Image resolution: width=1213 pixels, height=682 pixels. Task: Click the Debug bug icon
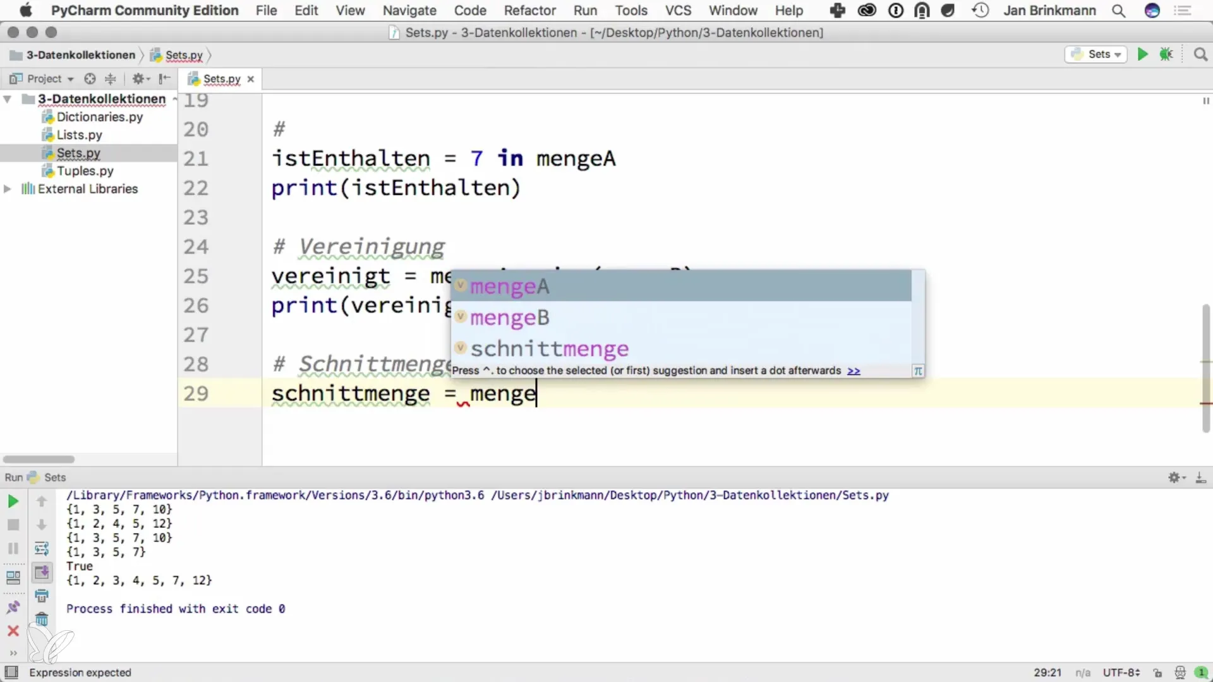[1166, 54]
